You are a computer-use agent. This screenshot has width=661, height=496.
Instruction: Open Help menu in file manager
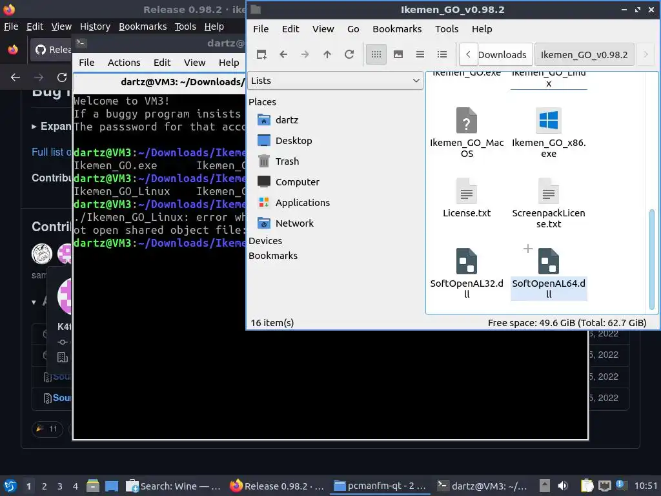coord(482,29)
